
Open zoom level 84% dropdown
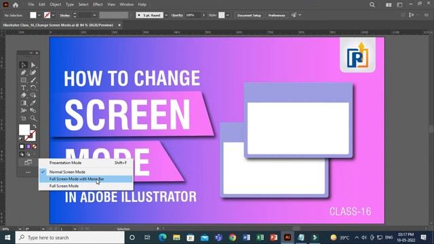pos(20,229)
